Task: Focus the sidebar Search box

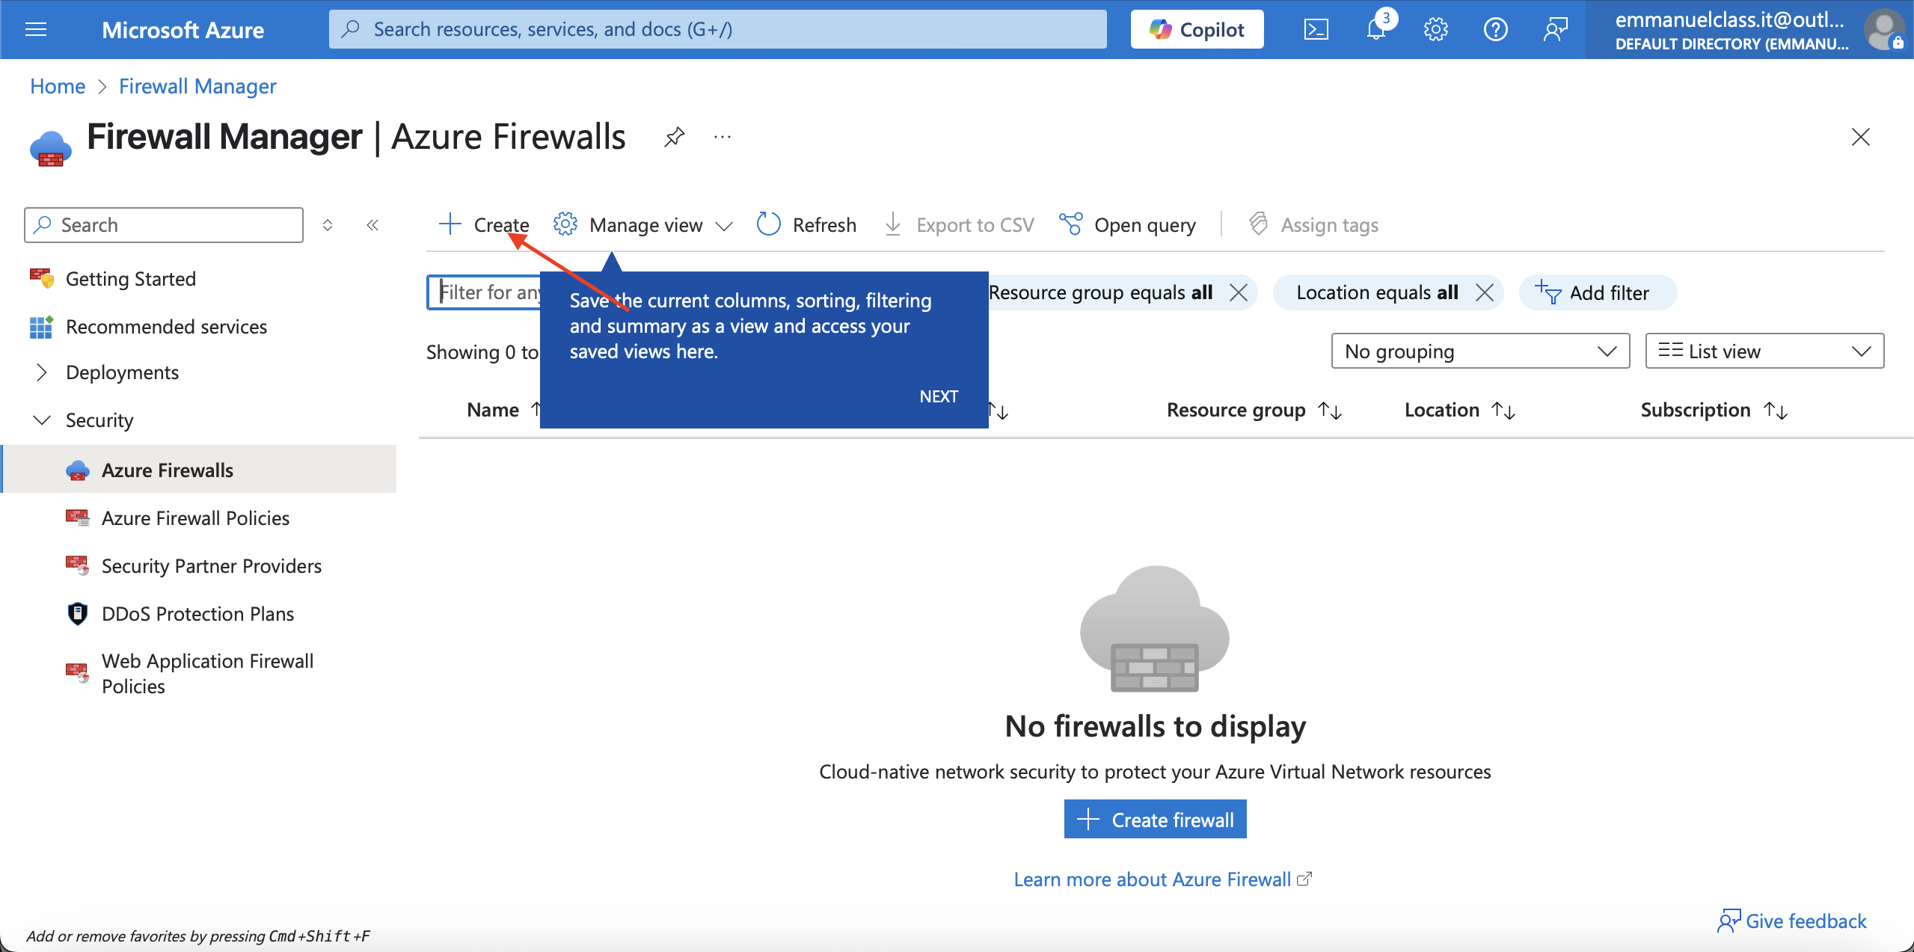Action: click(x=164, y=224)
